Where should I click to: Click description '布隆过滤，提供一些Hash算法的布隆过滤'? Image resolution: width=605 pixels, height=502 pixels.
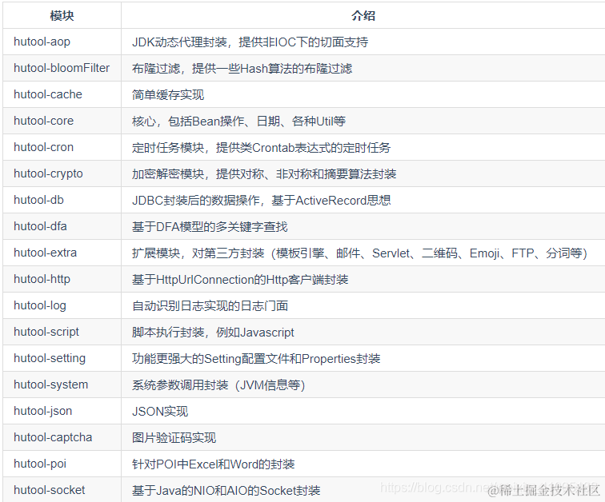(x=242, y=69)
